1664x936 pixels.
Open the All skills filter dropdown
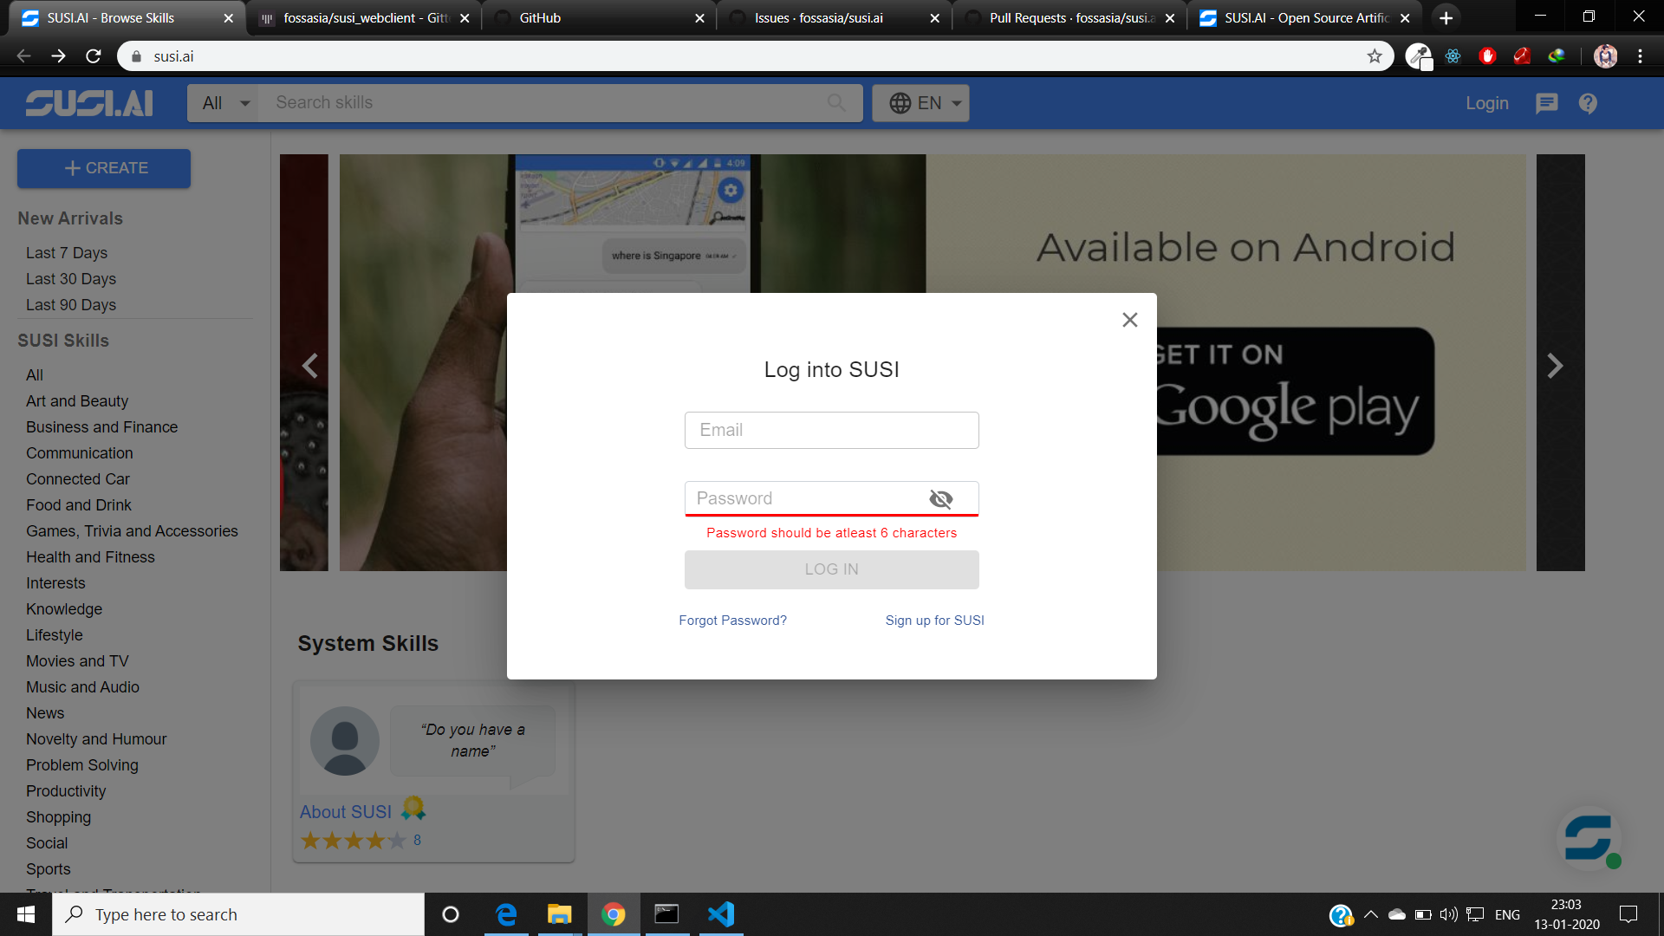click(x=222, y=102)
